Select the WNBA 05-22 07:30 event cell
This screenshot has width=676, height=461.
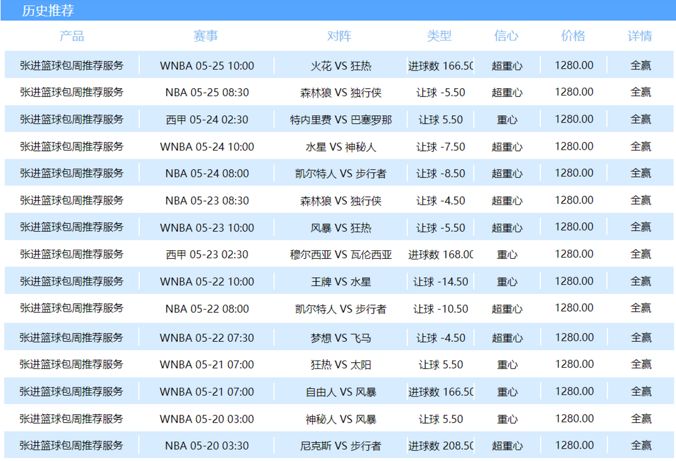tap(207, 338)
